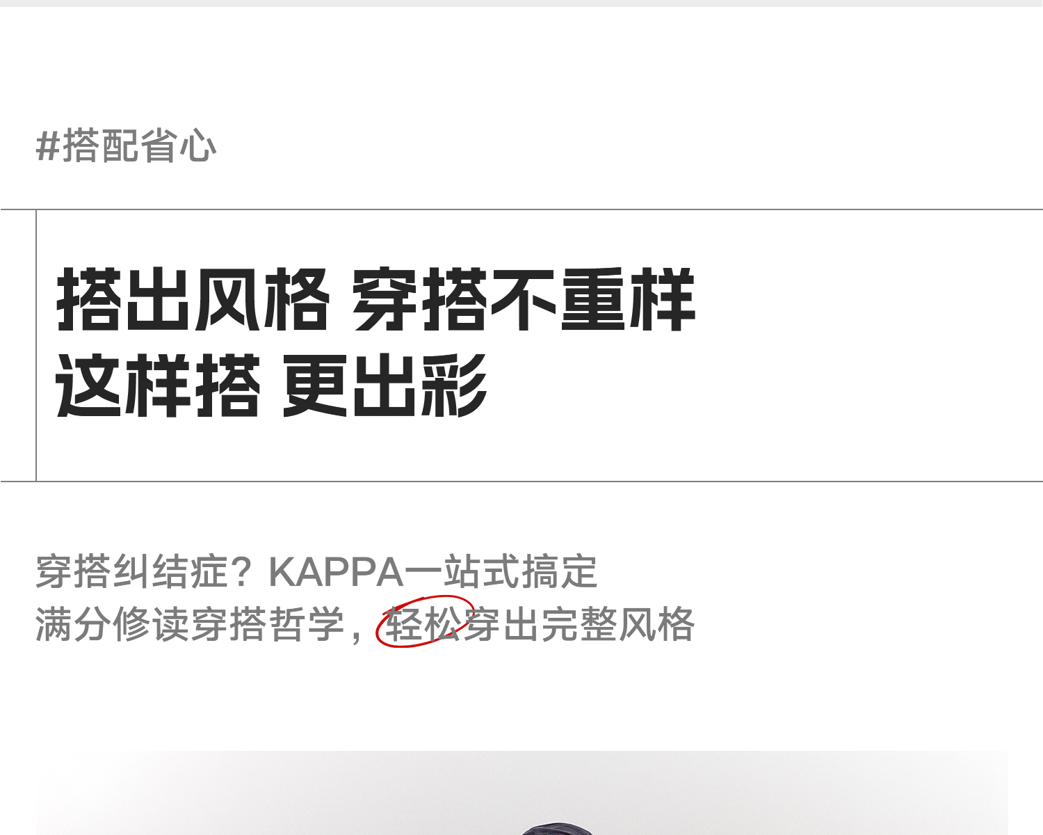Image resolution: width=1043 pixels, height=835 pixels.
Task: Click the text 穿搭纠结症
Action: click(131, 572)
